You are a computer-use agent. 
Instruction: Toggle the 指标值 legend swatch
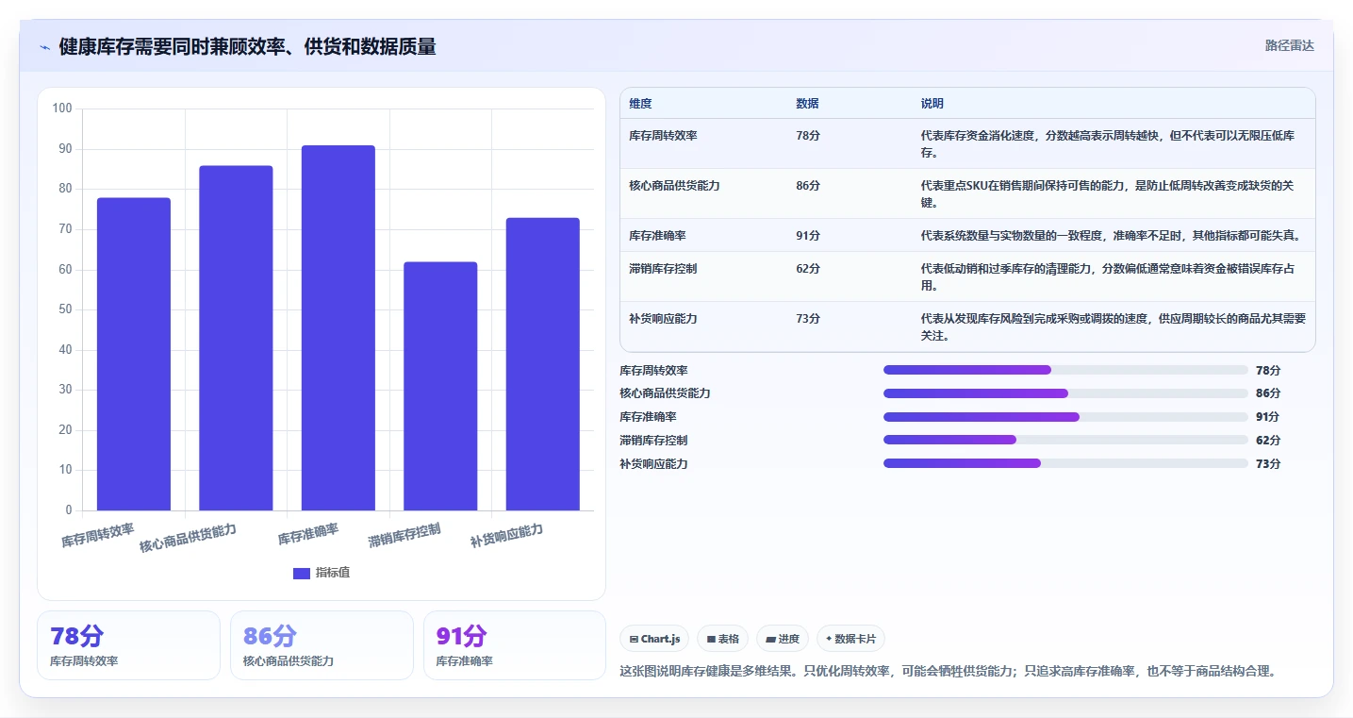point(302,573)
